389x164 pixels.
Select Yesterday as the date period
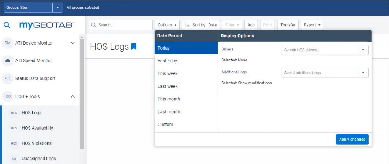(167, 61)
